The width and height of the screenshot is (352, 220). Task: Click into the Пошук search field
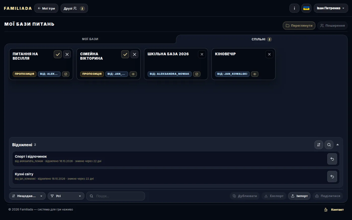coord(116,196)
